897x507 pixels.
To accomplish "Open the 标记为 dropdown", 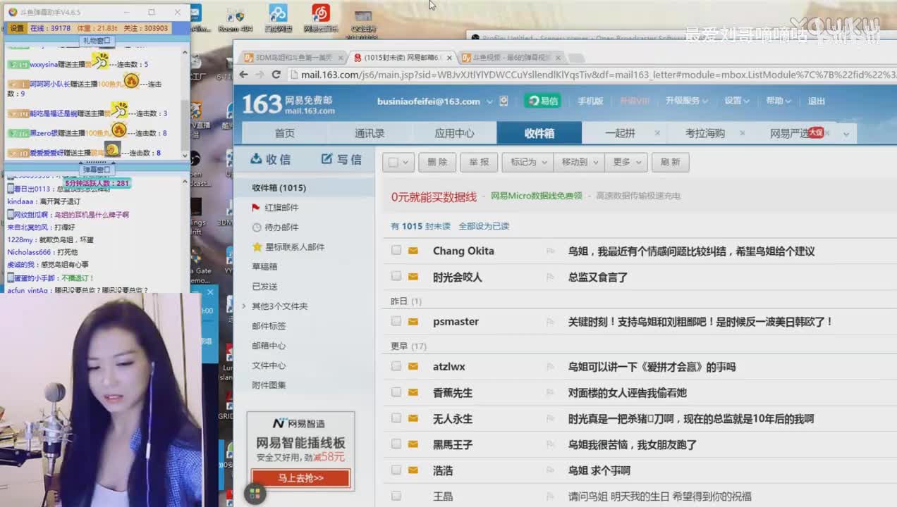I will tap(527, 163).
